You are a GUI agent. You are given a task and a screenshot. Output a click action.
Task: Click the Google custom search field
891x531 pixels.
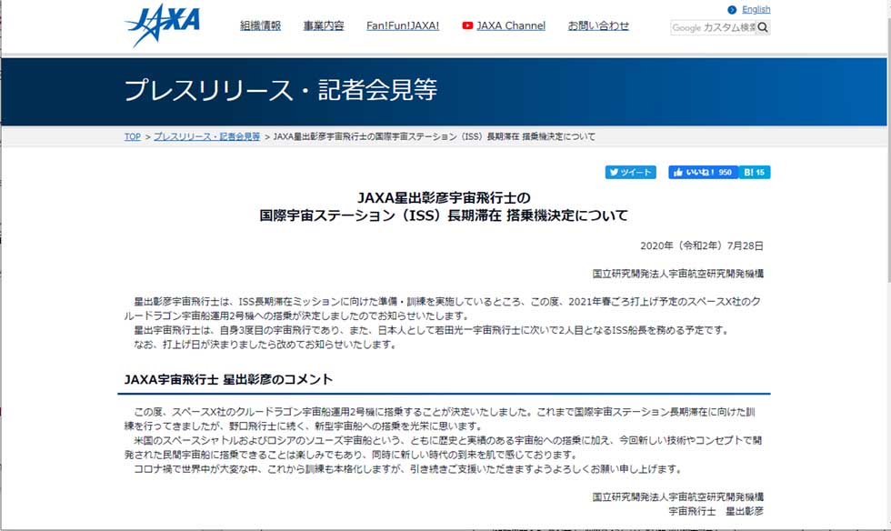pyautogui.click(x=713, y=27)
